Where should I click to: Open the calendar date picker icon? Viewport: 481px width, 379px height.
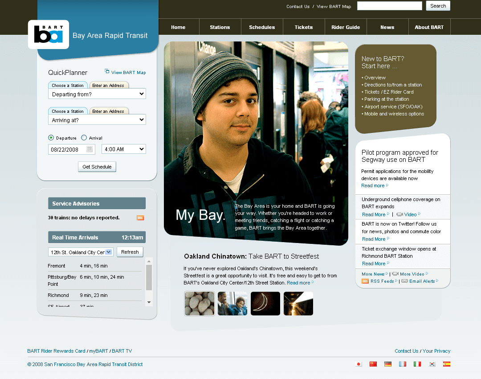(x=90, y=149)
